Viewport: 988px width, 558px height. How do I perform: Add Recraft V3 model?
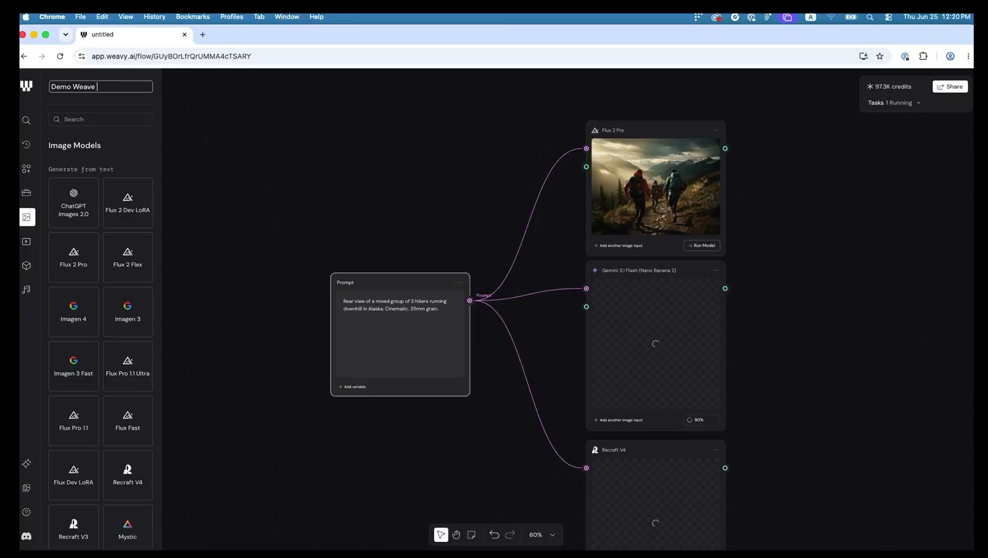(73, 528)
